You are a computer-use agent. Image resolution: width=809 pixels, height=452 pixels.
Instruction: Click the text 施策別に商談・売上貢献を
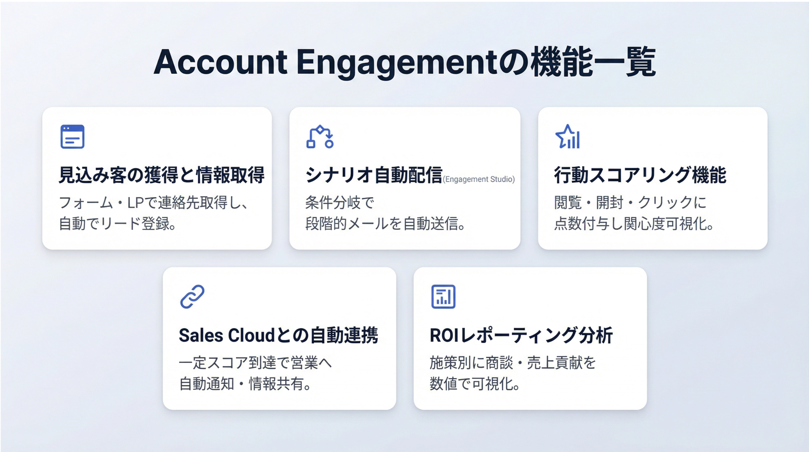coord(513,362)
